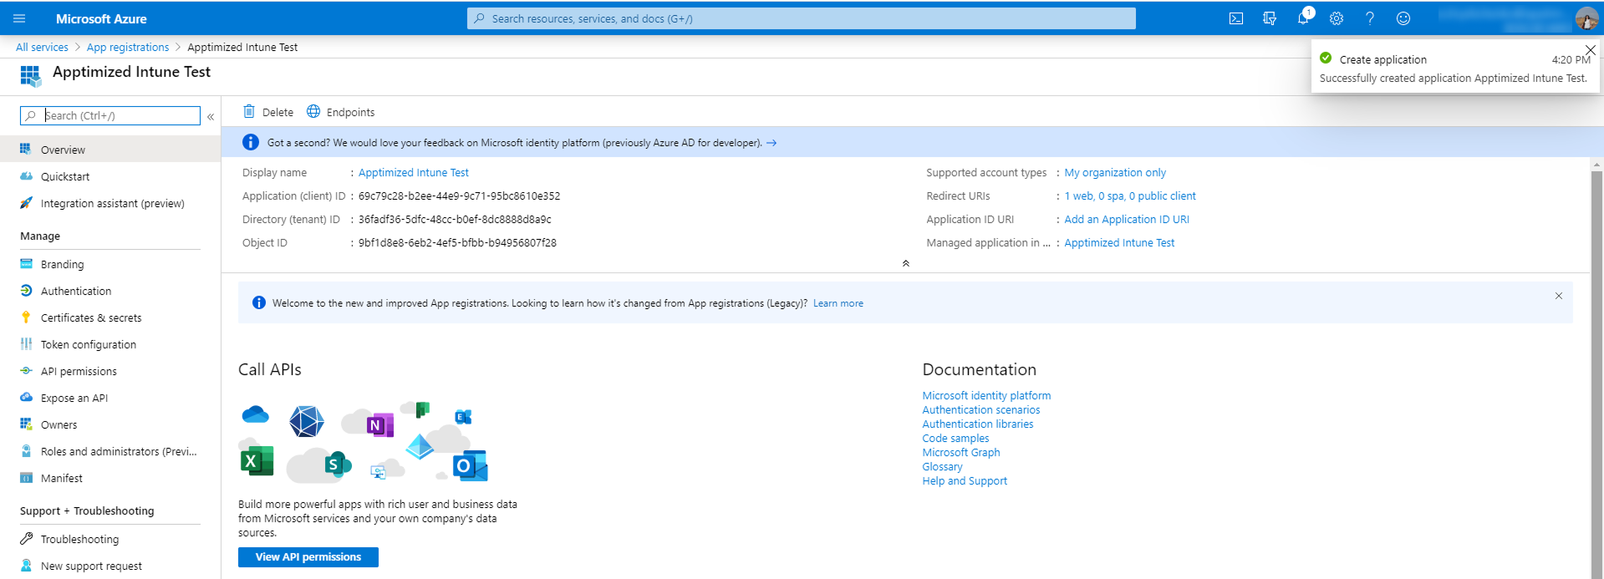This screenshot has width=1604, height=579.
Task: Click the Expose an API cloud icon
Action: pos(26,397)
